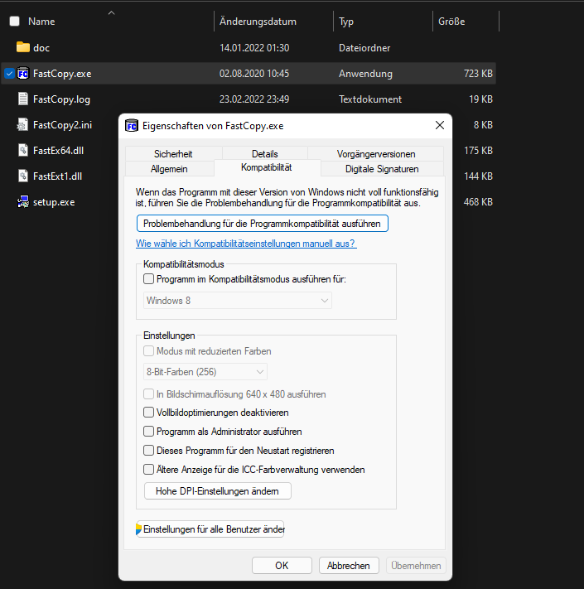The image size is (584, 589).
Task: Click the date 02.08.2020 10:45
Action: (254, 73)
